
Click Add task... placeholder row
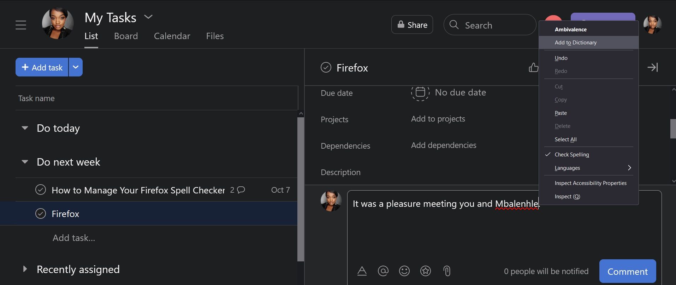click(x=74, y=238)
